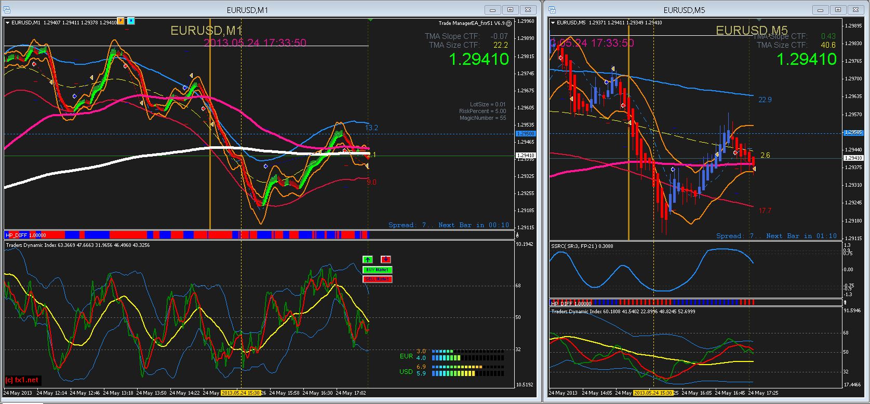
Task: Click the large green 1.29410 price on M1
Action: 478,60
